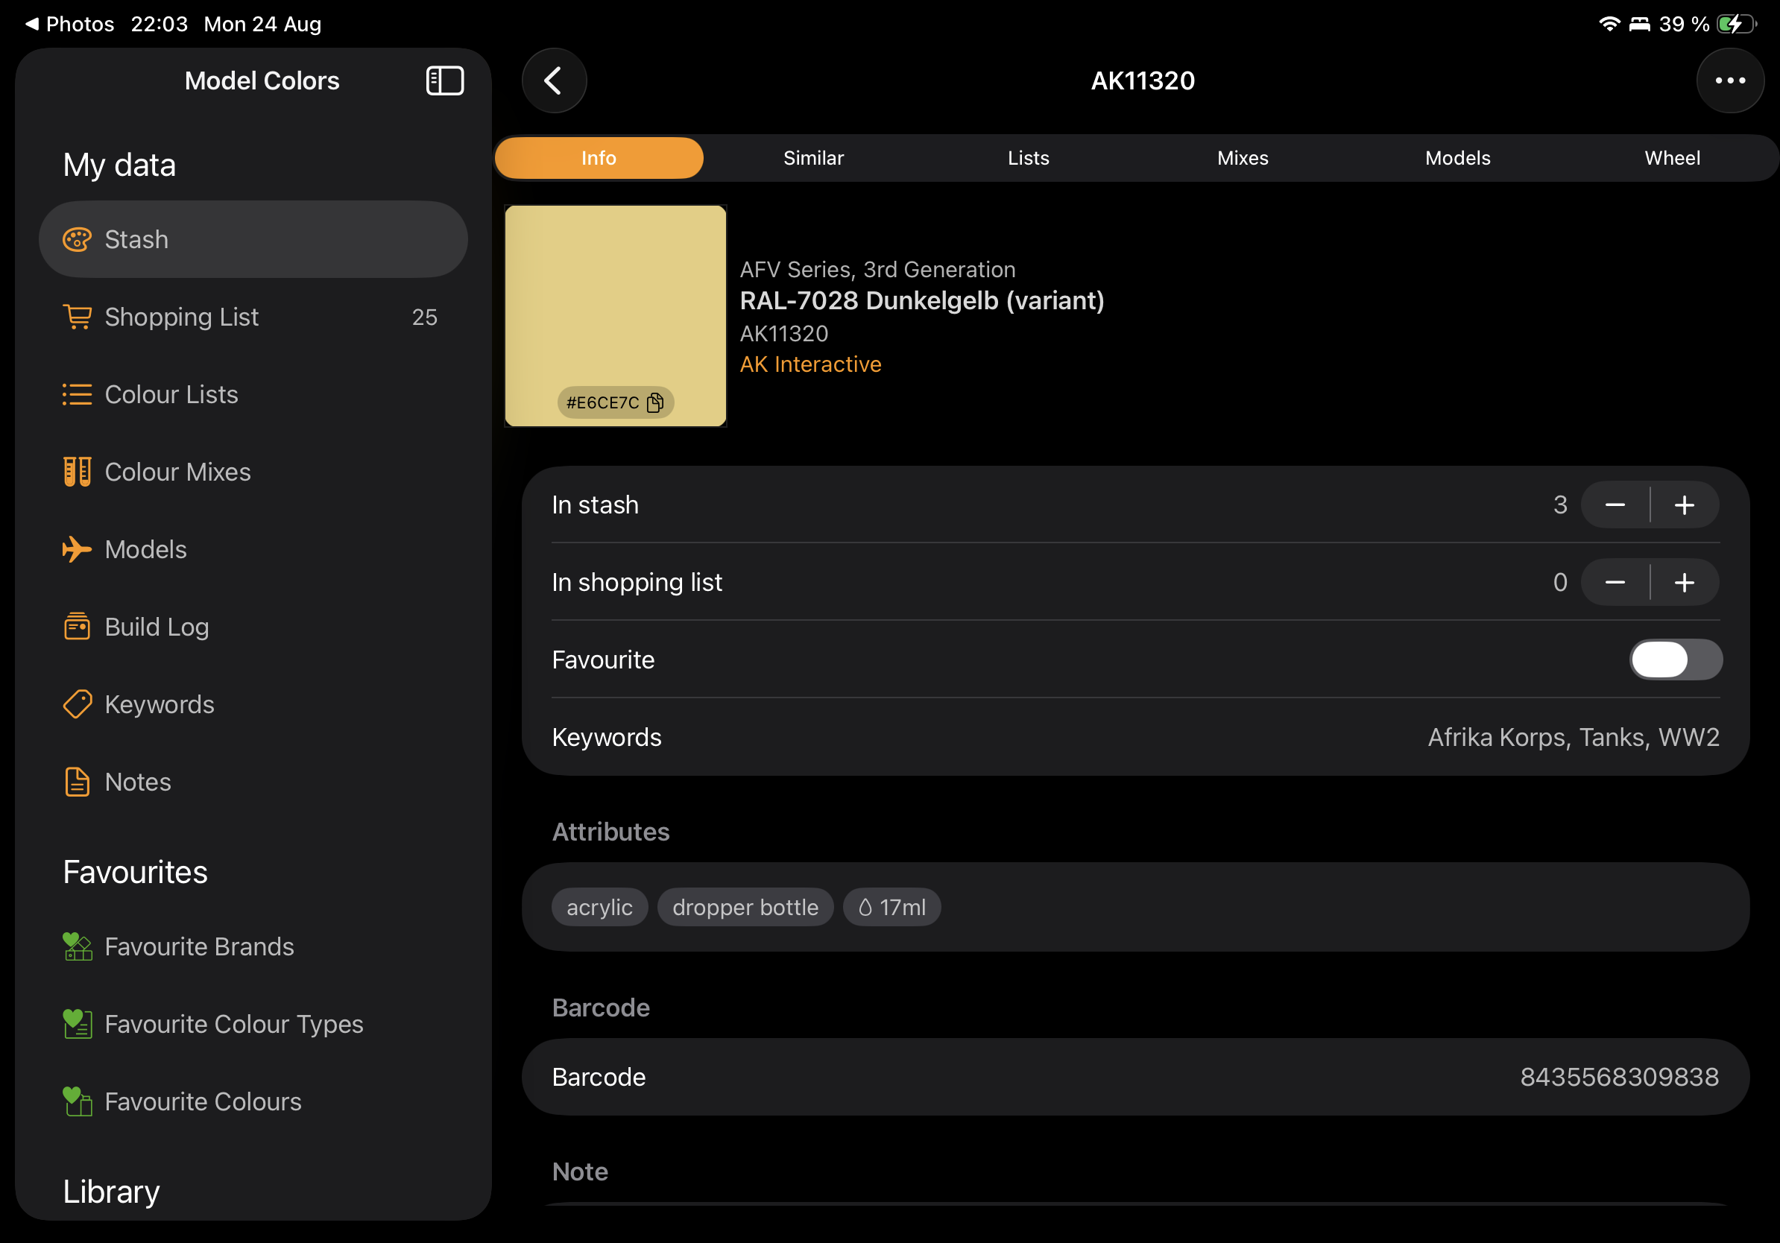Select the Info tab

pyautogui.click(x=599, y=158)
